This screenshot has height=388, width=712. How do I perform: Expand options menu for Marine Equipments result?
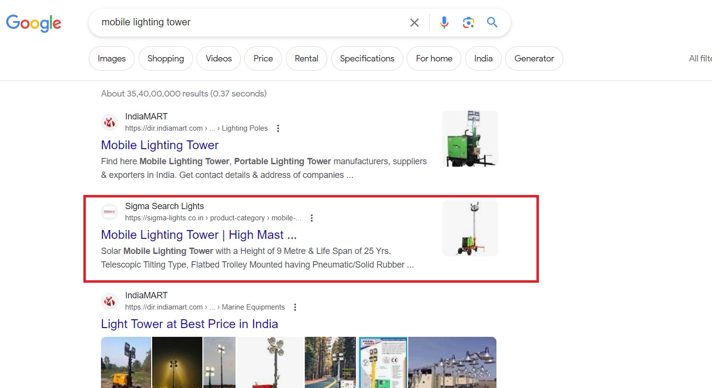click(x=295, y=307)
